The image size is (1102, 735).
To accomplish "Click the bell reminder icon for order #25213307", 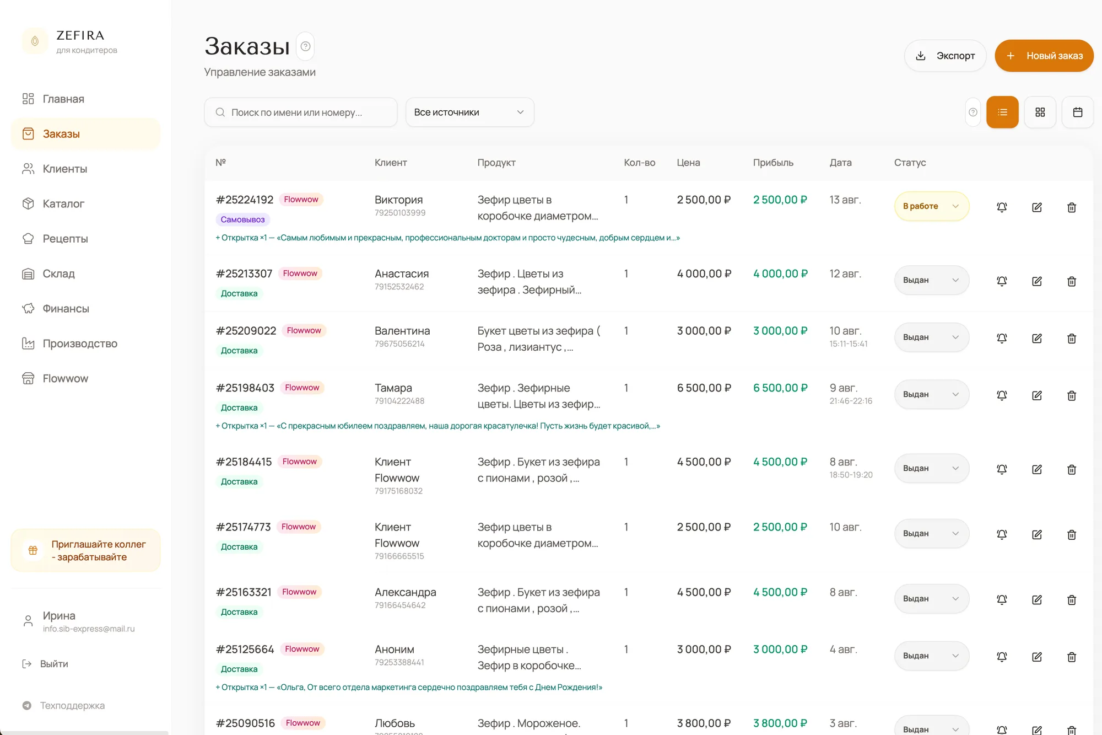I will click(x=1002, y=281).
